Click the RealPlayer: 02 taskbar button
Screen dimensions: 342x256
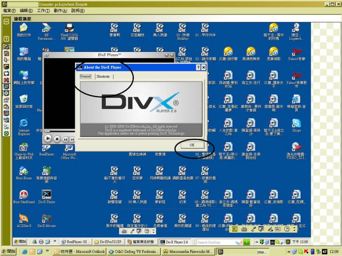click(x=76, y=242)
